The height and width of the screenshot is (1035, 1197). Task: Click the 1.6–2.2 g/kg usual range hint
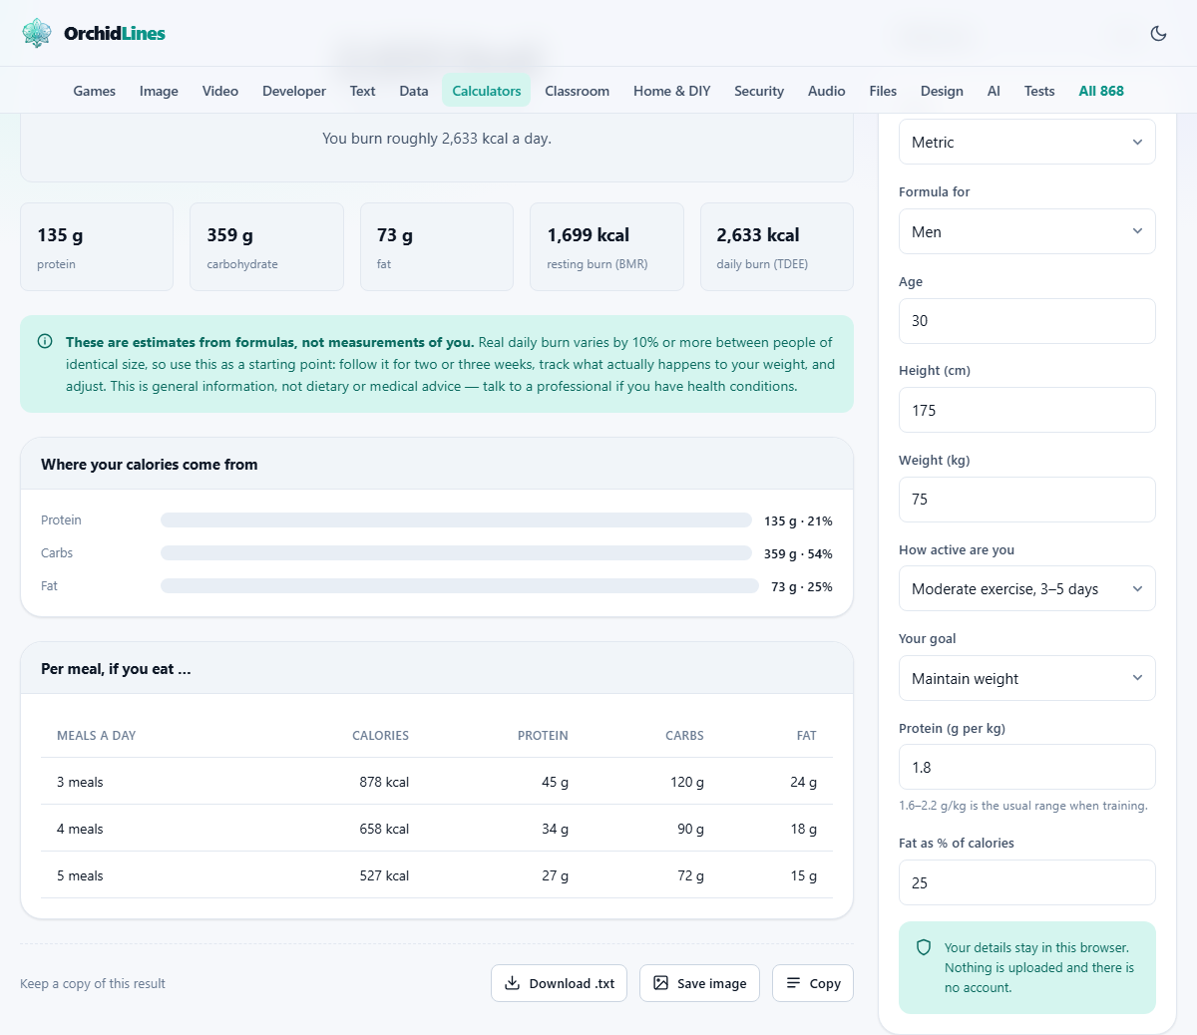click(1023, 806)
